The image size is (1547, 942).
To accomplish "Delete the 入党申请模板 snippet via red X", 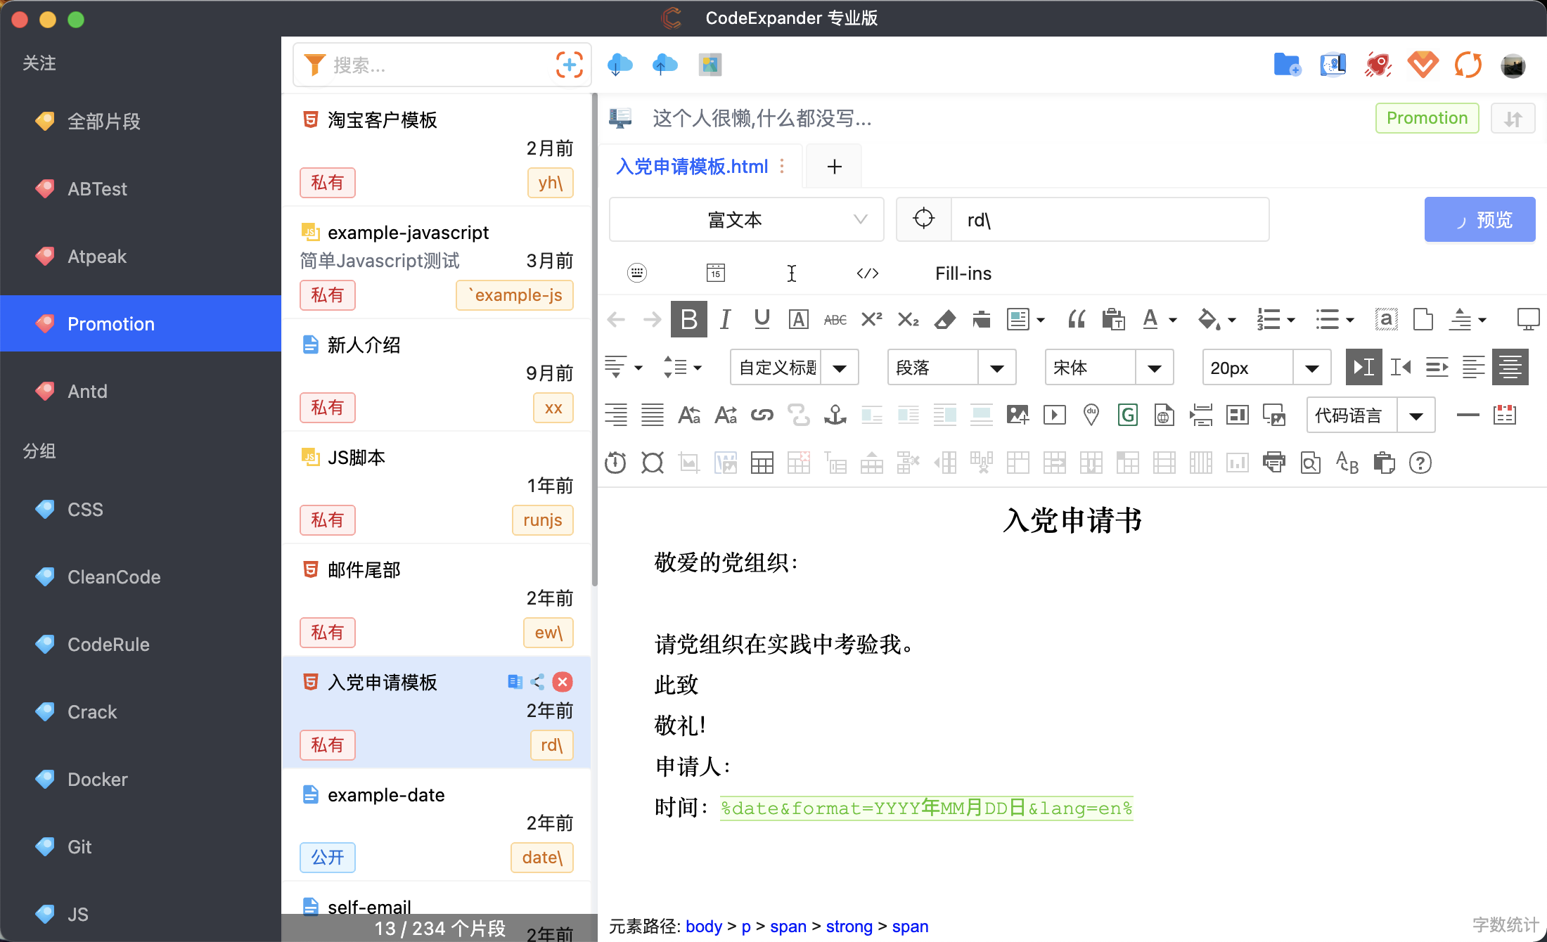I will pyautogui.click(x=563, y=682).
